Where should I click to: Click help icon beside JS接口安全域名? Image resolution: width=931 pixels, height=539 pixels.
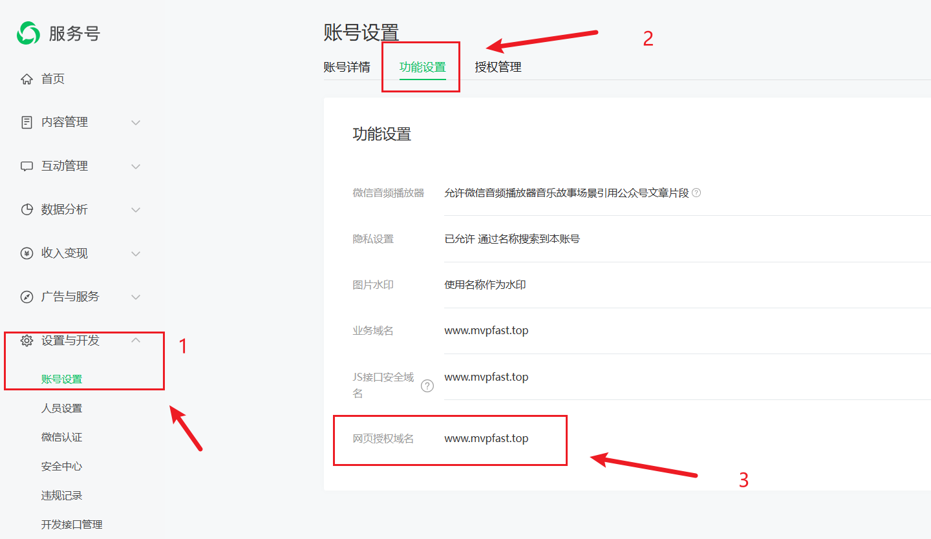427,386
